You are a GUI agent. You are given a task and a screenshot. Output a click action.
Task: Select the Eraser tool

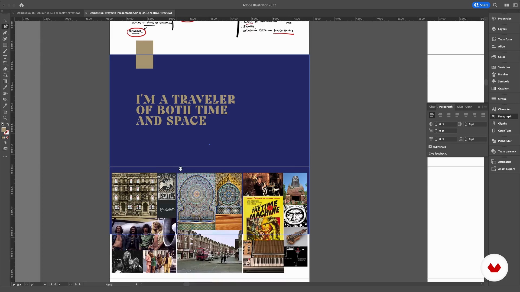(5, 69)
